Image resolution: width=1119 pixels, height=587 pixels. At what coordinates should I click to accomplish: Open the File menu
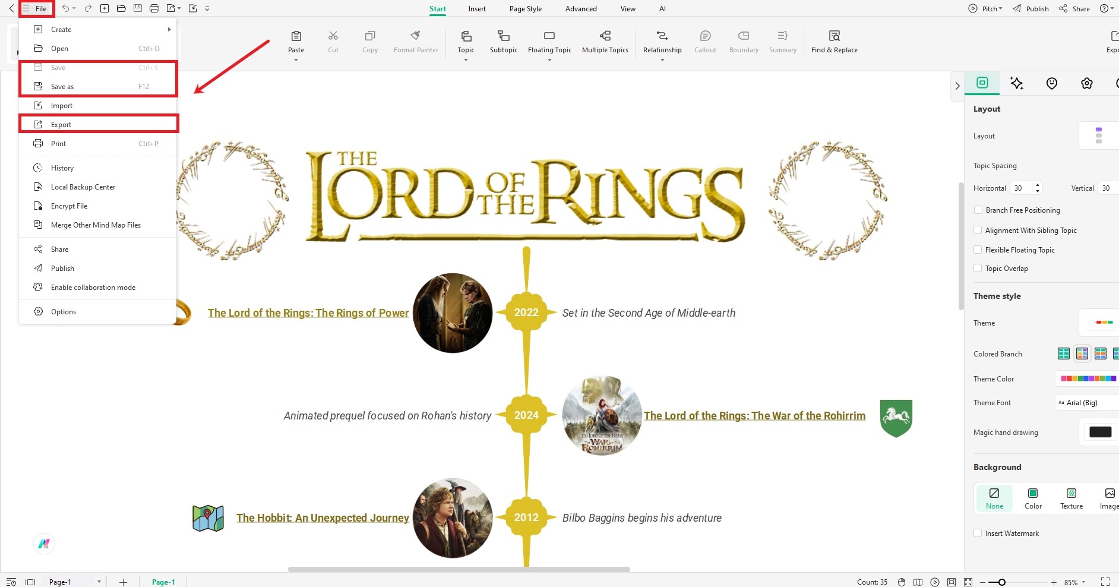pyautogui.click(x=36, y=8)
